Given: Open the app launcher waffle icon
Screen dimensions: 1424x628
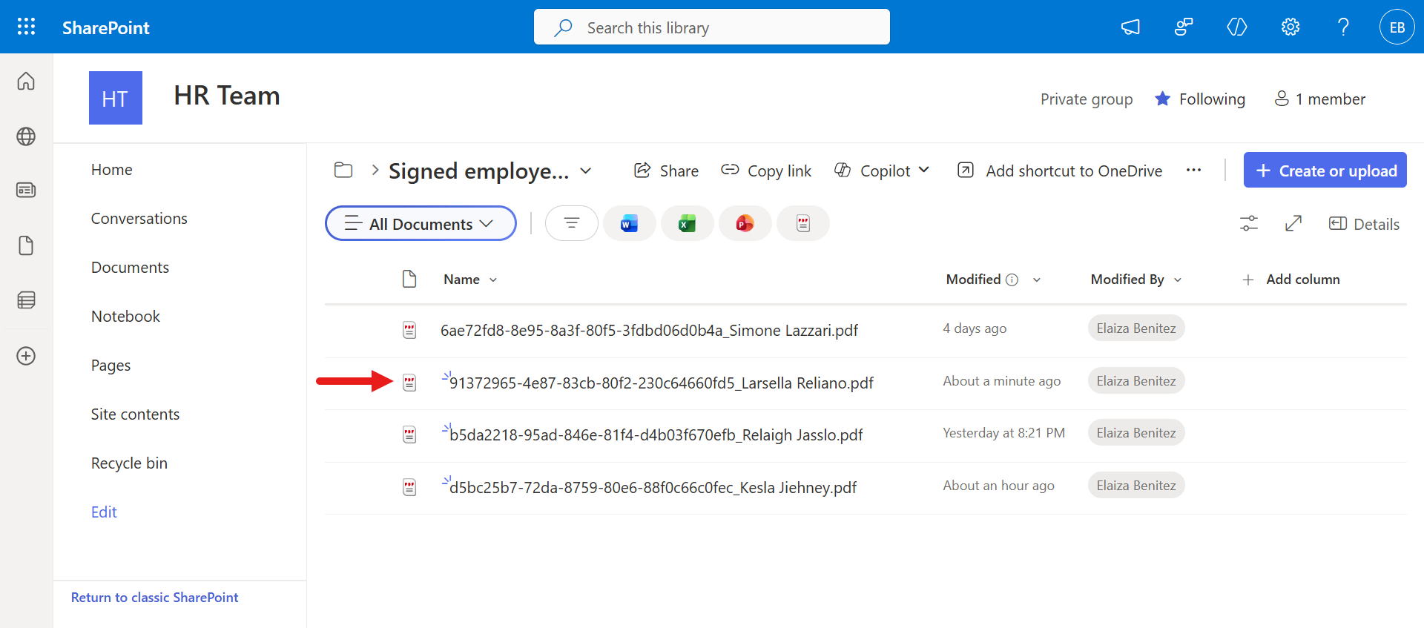Looking at the screenshot, I should (26, 27).
